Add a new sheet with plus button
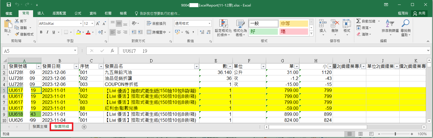433x138 pixels. 84,127
